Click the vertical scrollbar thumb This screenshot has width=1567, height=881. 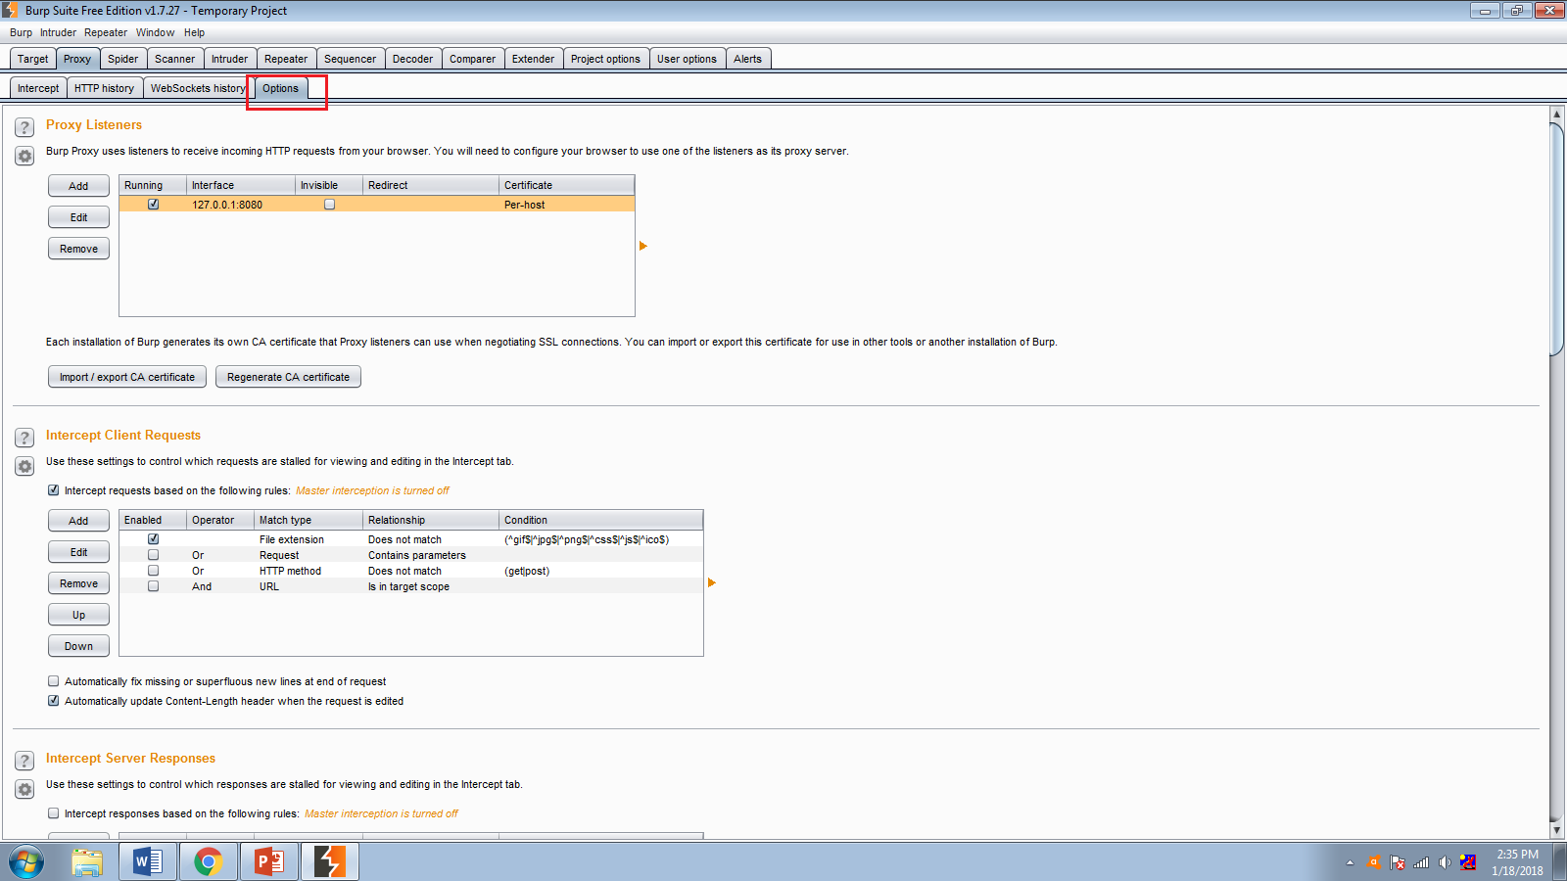pyautogui.click(x=1556, y=240)
